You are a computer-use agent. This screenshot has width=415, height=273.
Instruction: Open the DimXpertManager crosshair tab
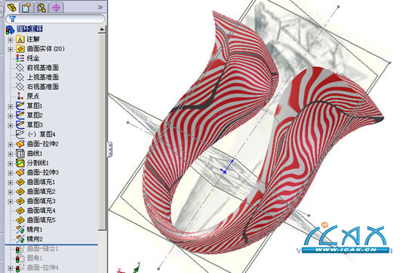[x=56, y=8]
